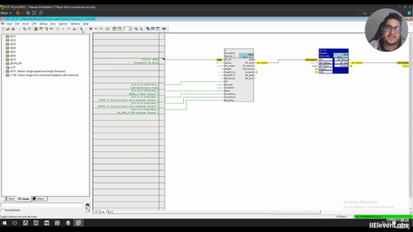Click the next sheet arrow button
413x232 pixels.
(x=99, y=212)
